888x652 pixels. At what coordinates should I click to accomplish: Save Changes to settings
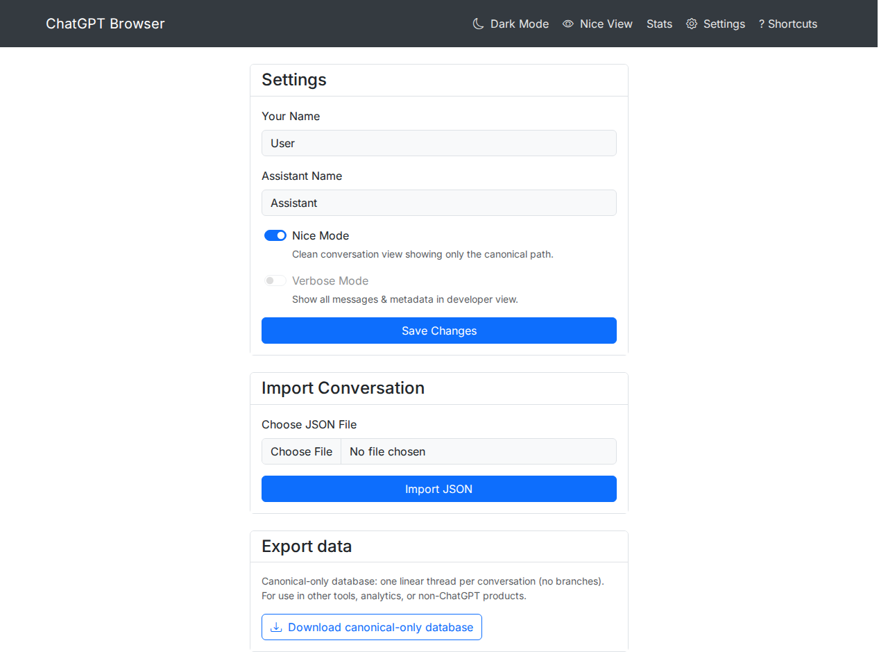click(439, 331)
